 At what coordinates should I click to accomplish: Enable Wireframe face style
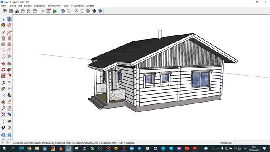click(76, 11)
